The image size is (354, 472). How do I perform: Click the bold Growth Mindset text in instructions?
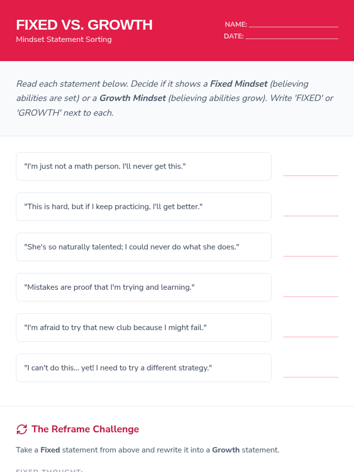[133, 98]
